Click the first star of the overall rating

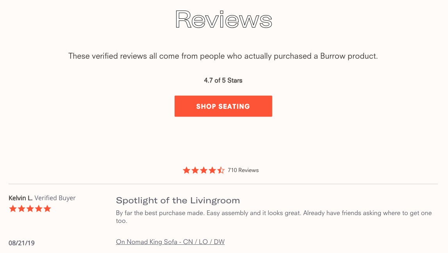187,170
